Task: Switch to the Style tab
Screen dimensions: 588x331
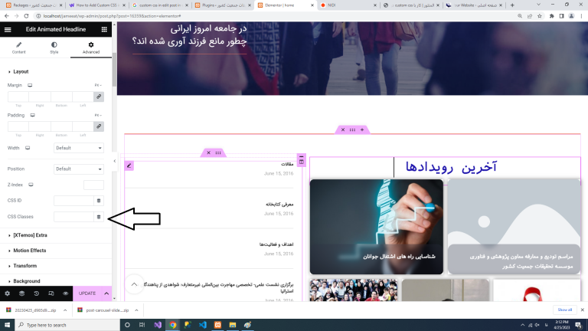Action: click(x=54, y=48)
